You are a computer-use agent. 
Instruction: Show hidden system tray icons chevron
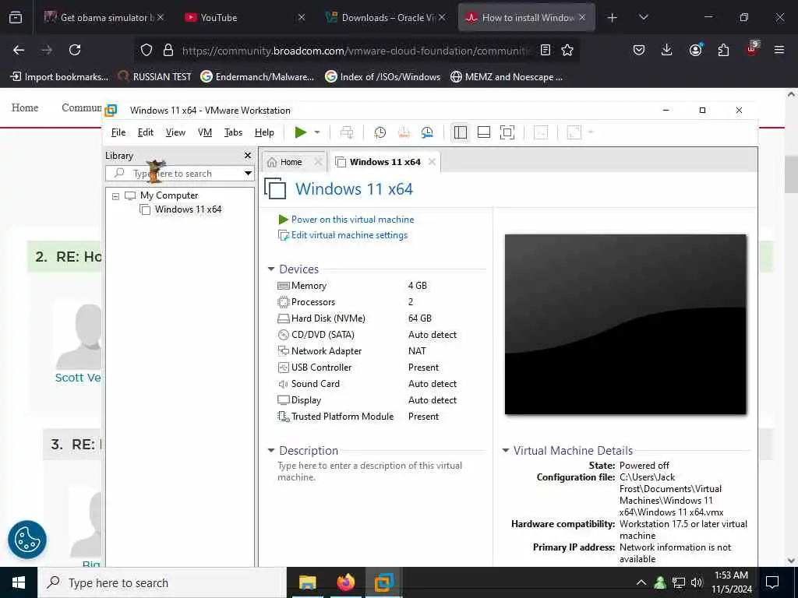[641, 582]
